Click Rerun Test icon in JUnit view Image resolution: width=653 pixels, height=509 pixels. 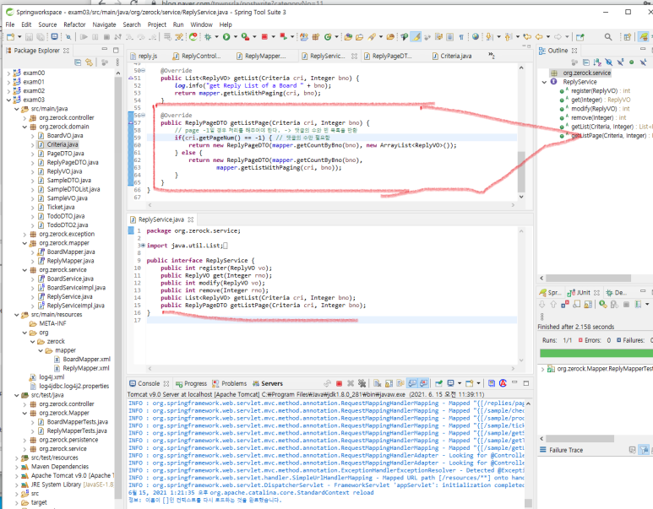coord(602,305)
